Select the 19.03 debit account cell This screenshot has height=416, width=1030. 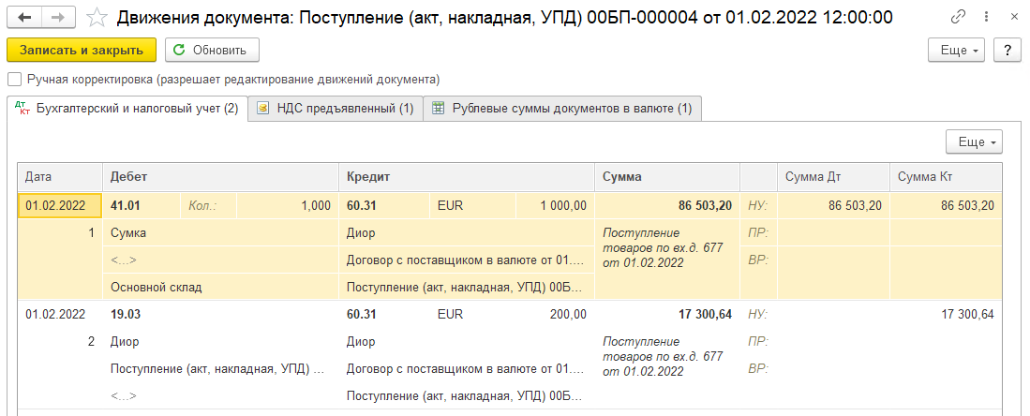(125, 314)
